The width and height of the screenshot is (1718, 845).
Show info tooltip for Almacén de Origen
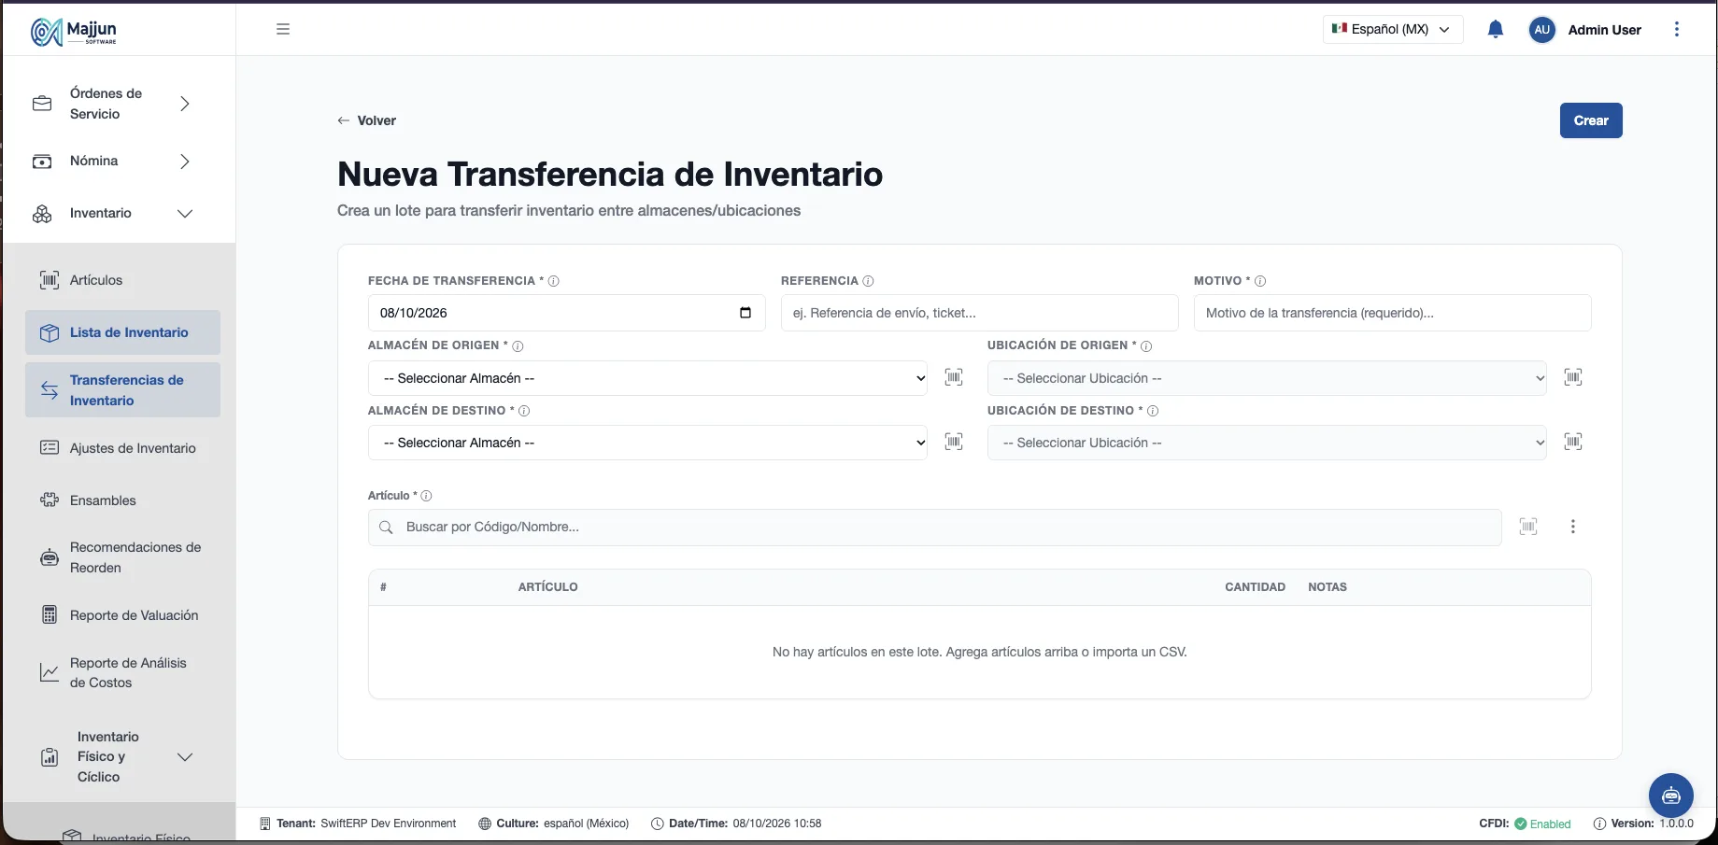(x=518, y=346)
